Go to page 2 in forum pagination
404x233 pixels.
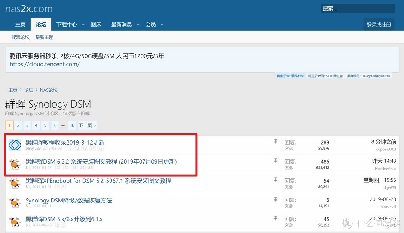tap(18, 125)
